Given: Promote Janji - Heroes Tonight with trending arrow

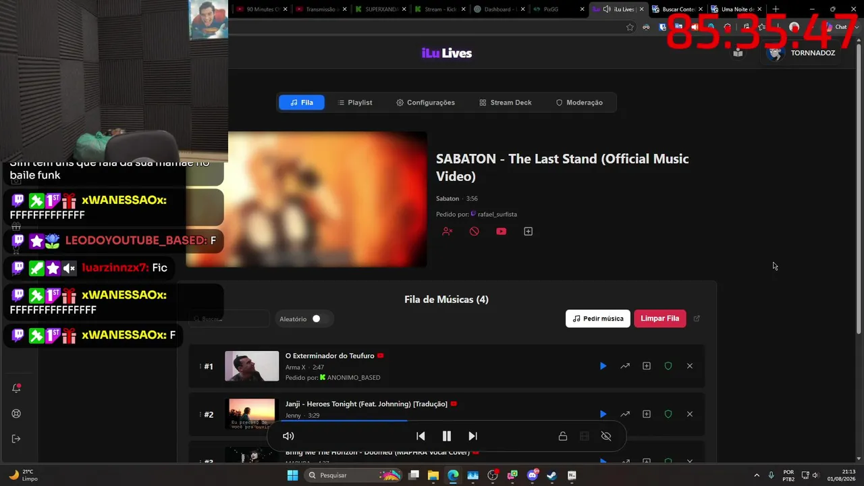Looking at the screenshot, I should click(x=625, y=414).
